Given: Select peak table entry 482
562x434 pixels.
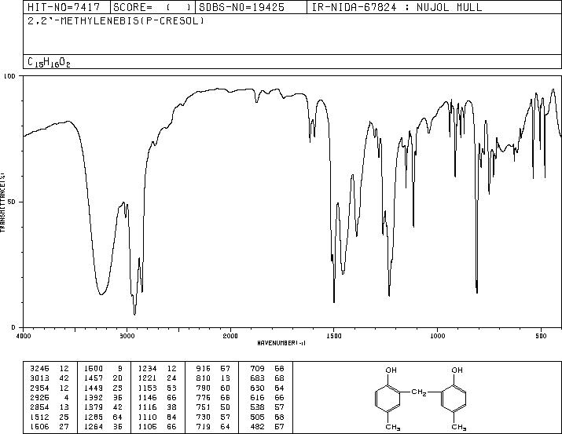Looking at the screenshot, I should click(257, 426).
